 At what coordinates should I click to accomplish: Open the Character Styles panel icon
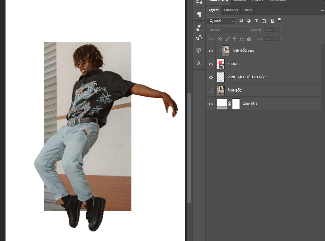click(x=199, y=37)
